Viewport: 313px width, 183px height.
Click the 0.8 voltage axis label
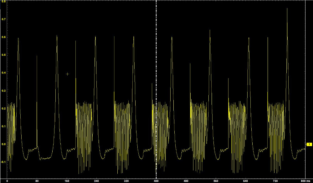pyautogui.click(x=3, y=2)
